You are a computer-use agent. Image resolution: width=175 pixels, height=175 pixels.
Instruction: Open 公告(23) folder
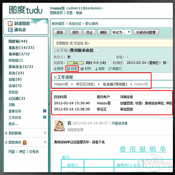(x=16, y=73)
